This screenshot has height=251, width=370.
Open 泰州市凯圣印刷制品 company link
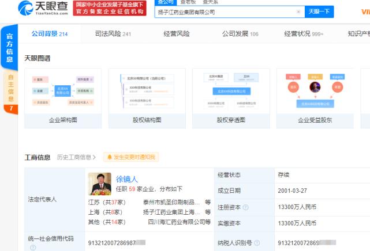[171, 202]
